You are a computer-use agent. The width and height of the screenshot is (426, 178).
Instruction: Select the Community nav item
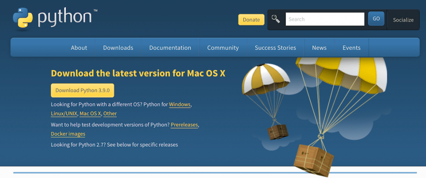coord(223,48)
